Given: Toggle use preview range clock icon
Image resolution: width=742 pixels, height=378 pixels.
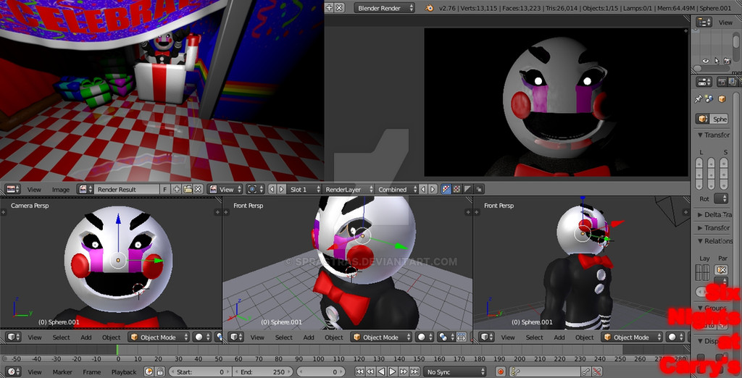Looking at the screenshot, I should [149, 372].
